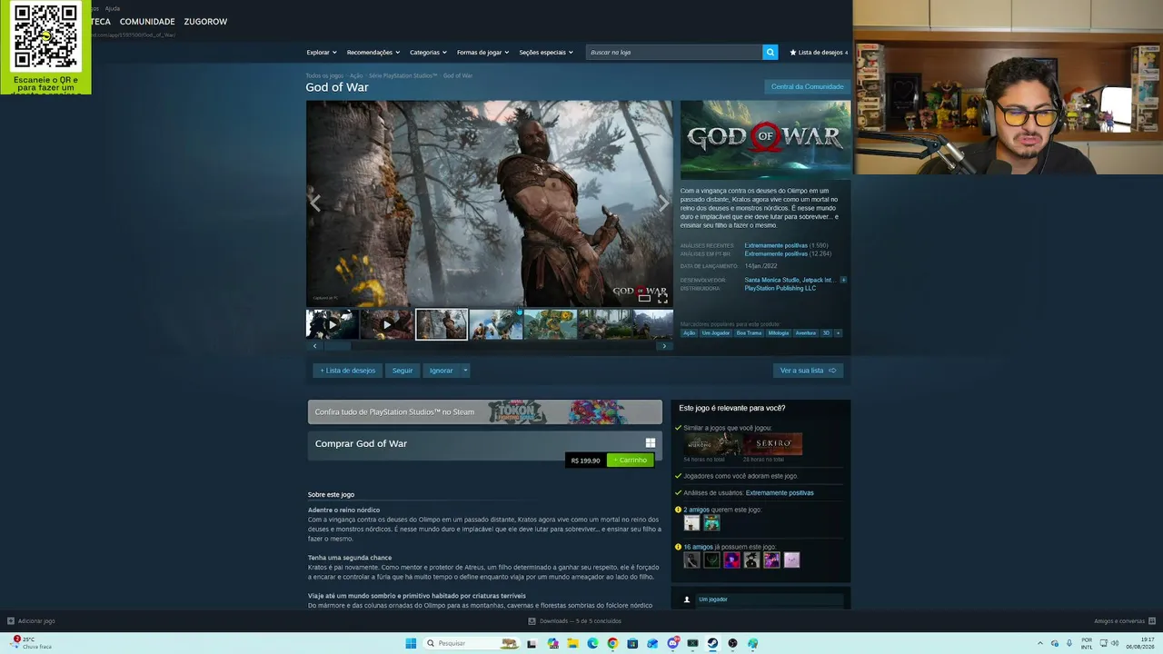Open PlayStation Publishing LLC publisher link
1163x654 pixels.
click(780, 288)
